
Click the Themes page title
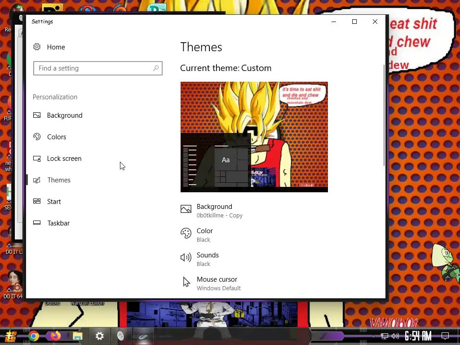(x=201, y=47)
